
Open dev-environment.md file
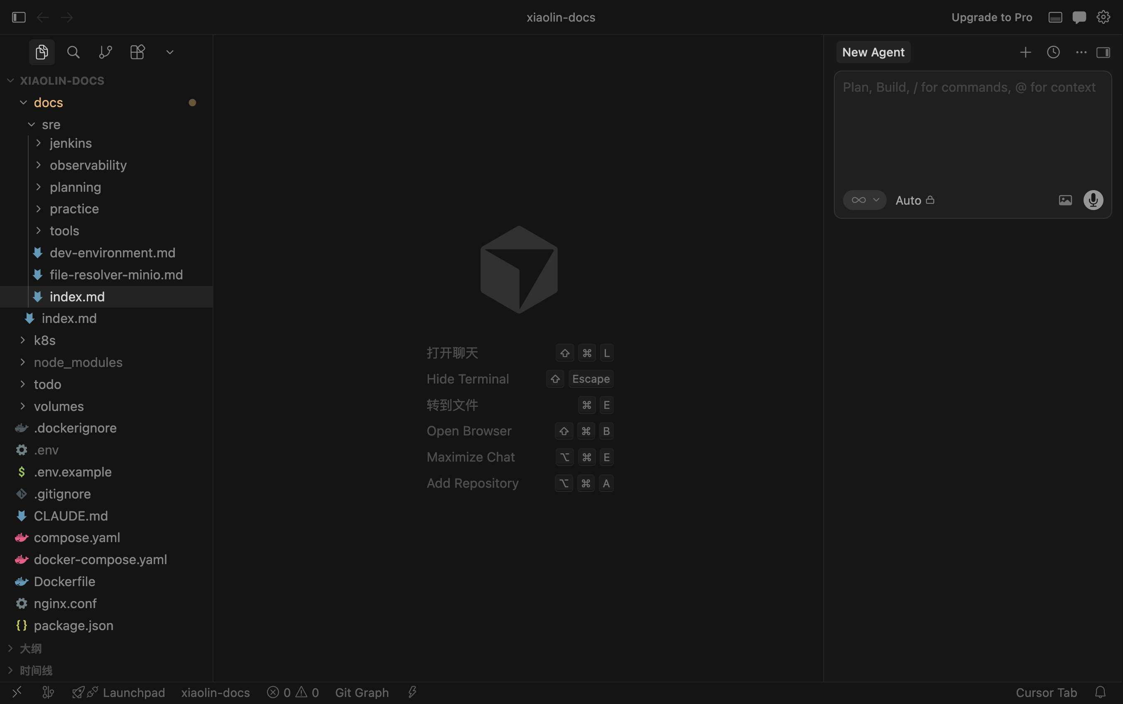point(106,253)
